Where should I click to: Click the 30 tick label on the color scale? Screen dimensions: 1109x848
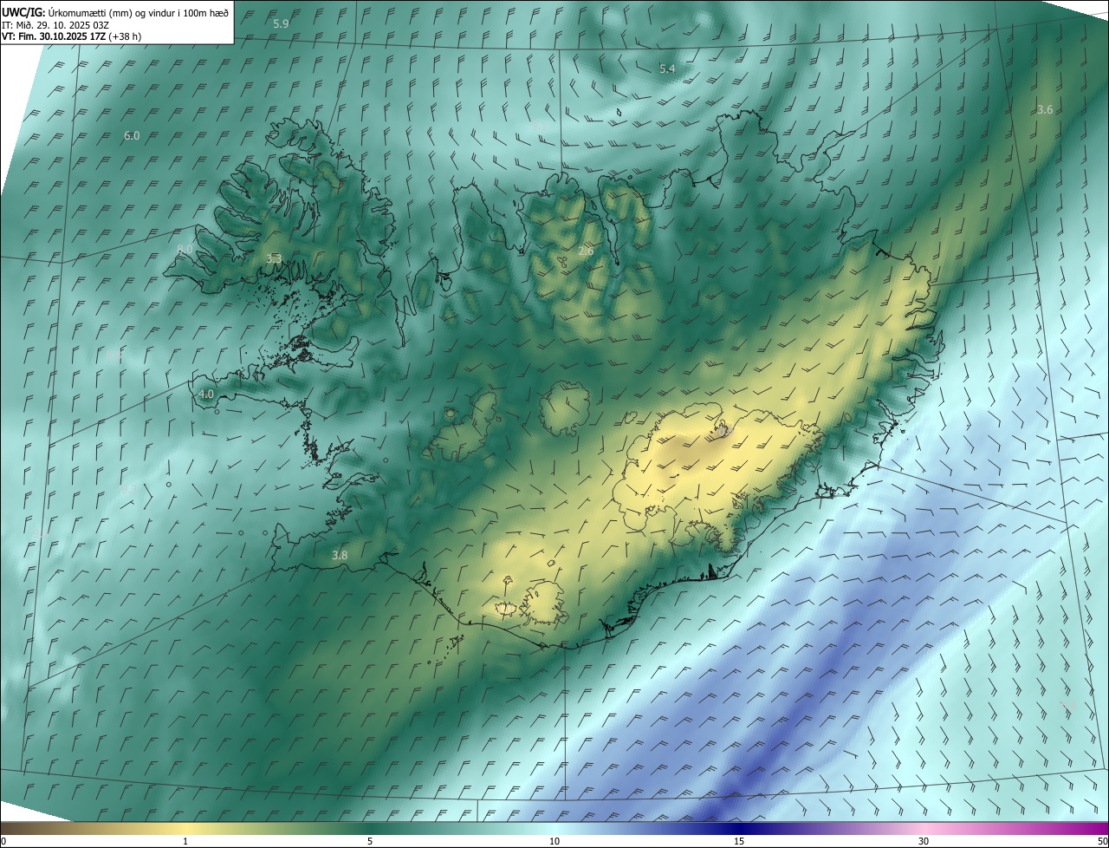click(x=924, y=842)
